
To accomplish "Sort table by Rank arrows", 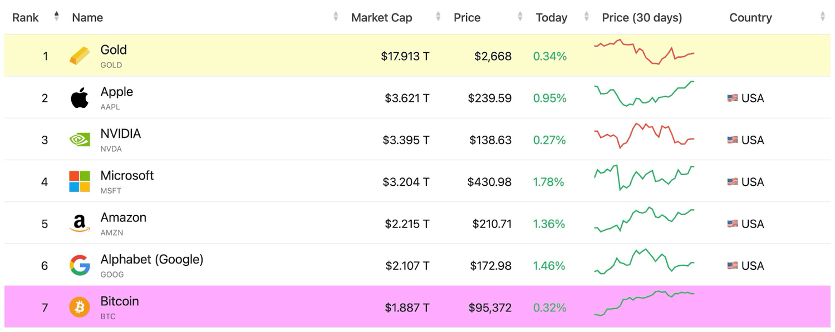I will (56, 17).
